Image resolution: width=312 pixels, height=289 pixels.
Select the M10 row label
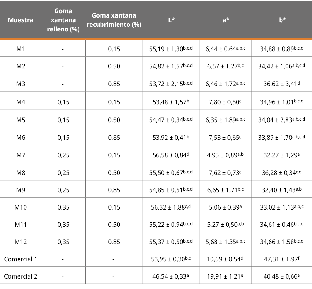(x=21, y=207)
